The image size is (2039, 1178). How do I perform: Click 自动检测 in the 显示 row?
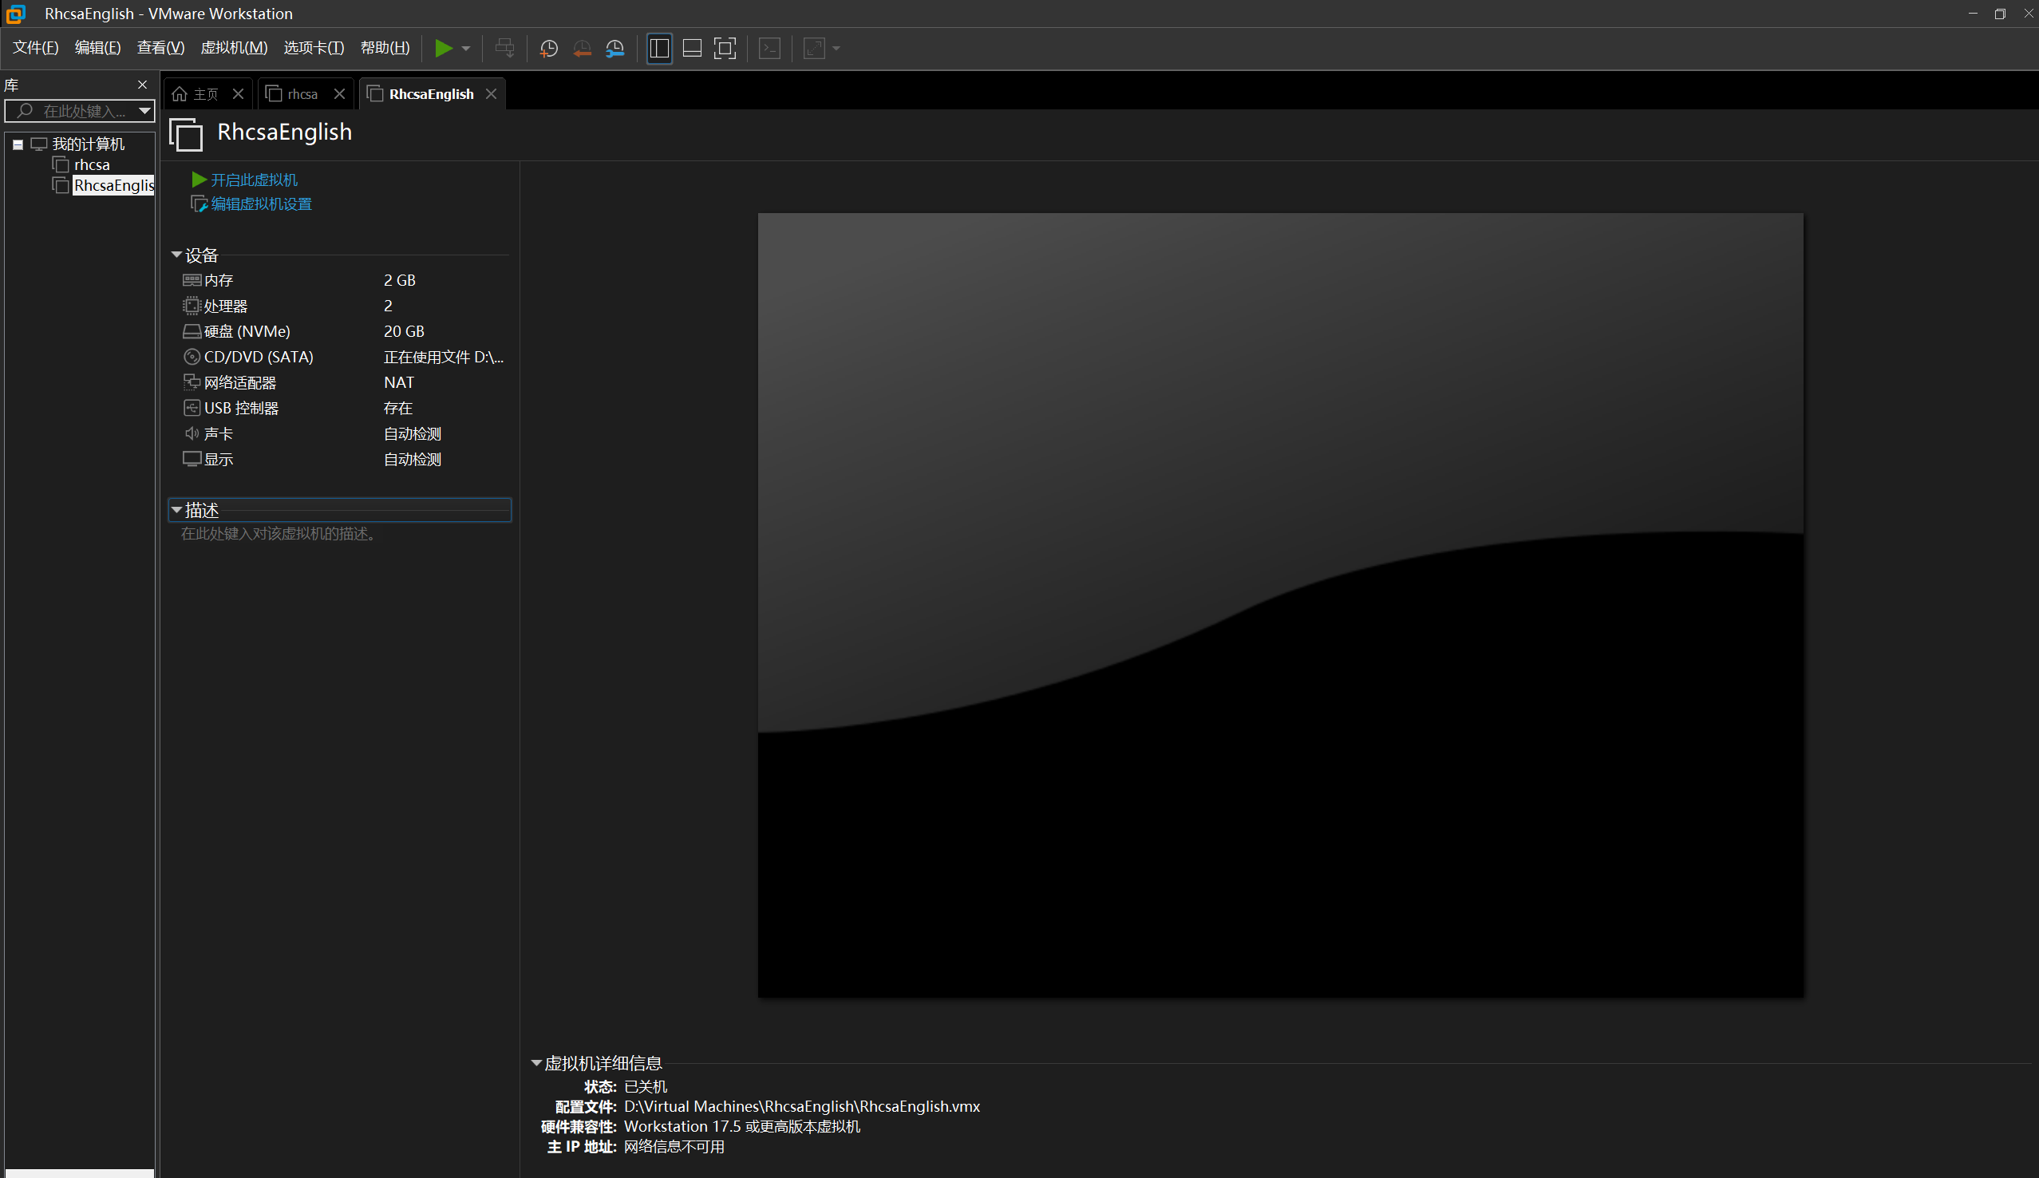(x=413, y=460)
